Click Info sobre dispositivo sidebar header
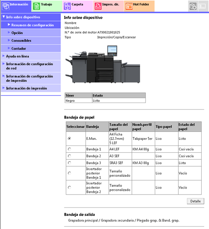This screenshot has width=209, height=229. (x=31, y=17)
